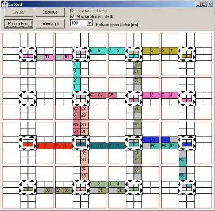
Task: Click the gray-olive flit numbered 26
Action: (138, 64)
